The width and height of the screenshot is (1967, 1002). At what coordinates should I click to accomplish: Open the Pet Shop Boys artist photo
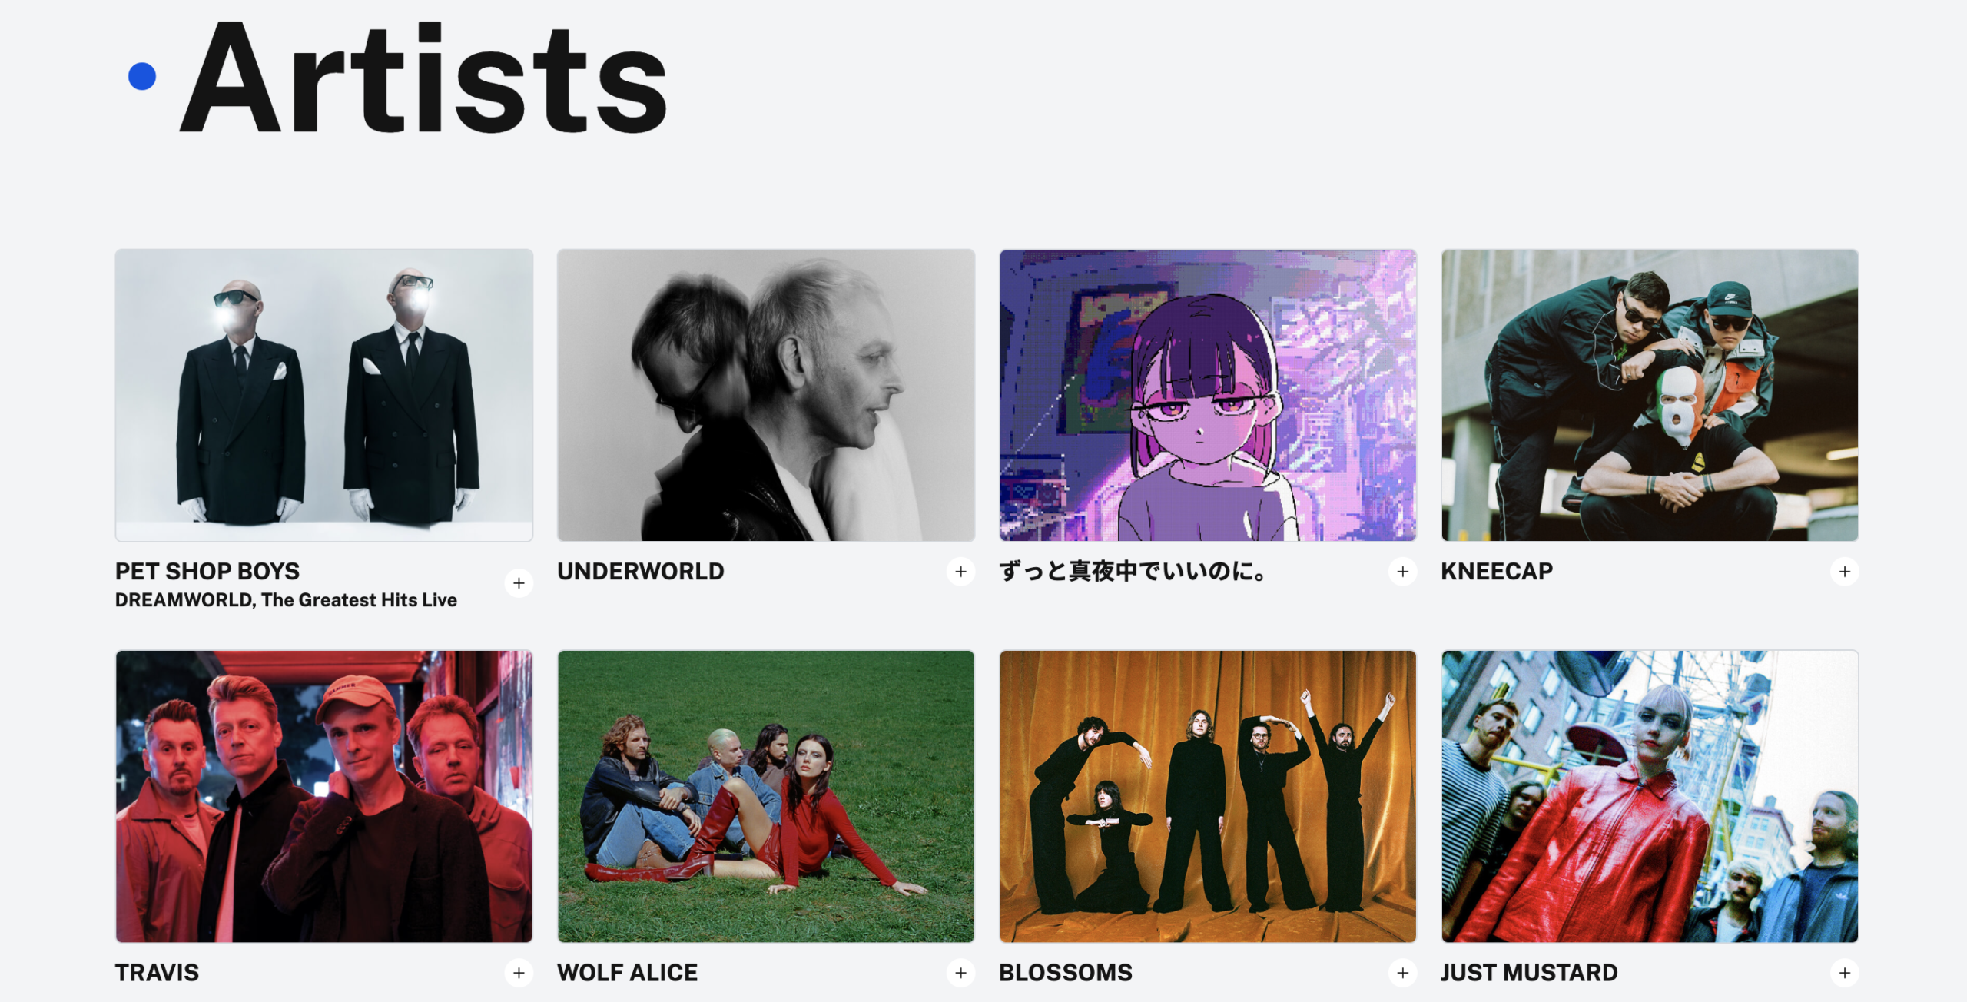click(x=323, y=395)
